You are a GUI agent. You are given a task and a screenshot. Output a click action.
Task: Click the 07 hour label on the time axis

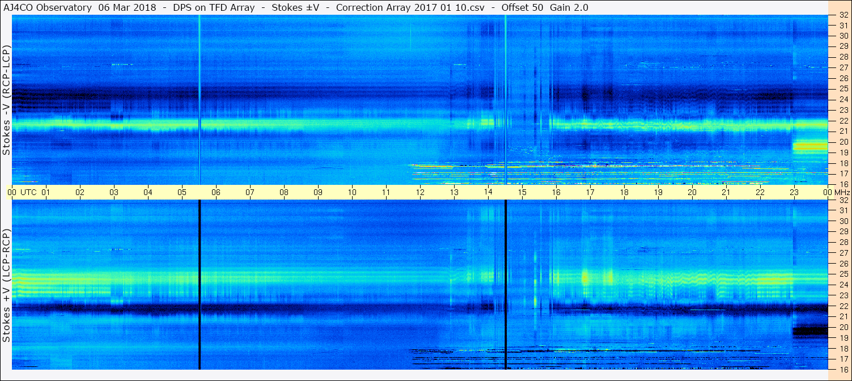click(250, 192)
